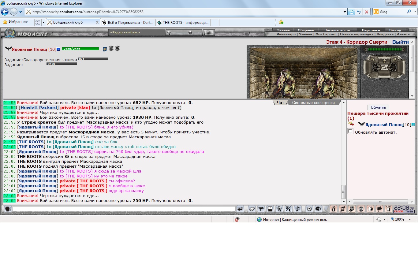Click the Выйти link to leave dungeon
The width and height of the screenshot is (418, 257).
pos(401,42)
